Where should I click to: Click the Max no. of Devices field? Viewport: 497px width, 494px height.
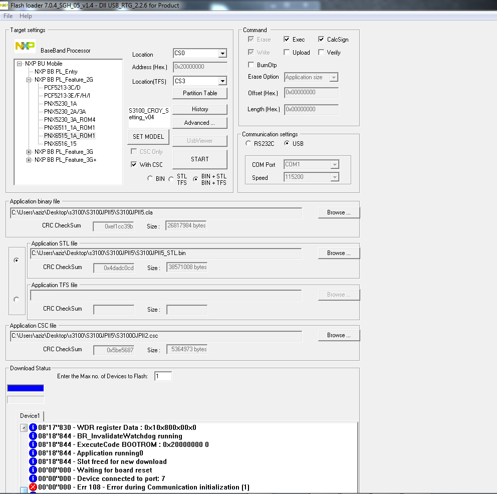(x=163, y=376)
